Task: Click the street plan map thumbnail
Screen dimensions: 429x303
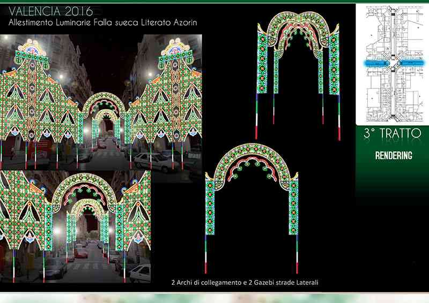Action: point(392,64)
